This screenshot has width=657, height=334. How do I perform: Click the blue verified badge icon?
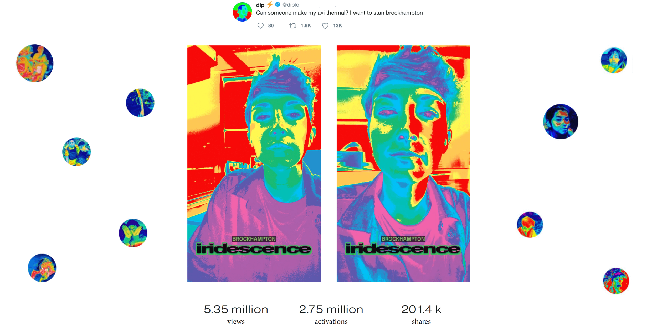(x=278, y=4)
